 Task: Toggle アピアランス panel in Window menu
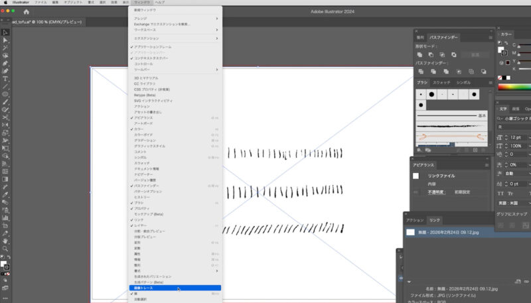(143, 118)
